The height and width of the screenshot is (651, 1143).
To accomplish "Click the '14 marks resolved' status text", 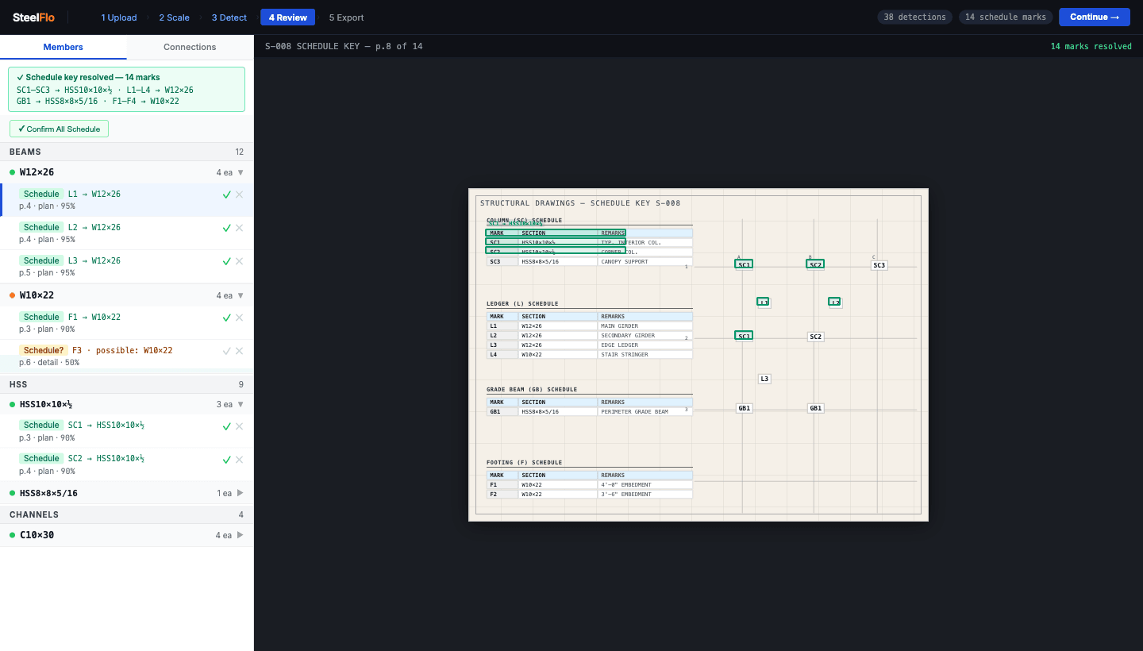I will [1091, 46].
